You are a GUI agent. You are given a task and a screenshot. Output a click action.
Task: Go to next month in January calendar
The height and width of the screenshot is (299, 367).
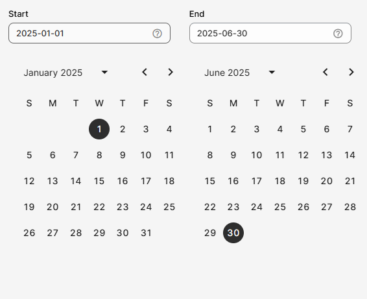tap(171, 72)
